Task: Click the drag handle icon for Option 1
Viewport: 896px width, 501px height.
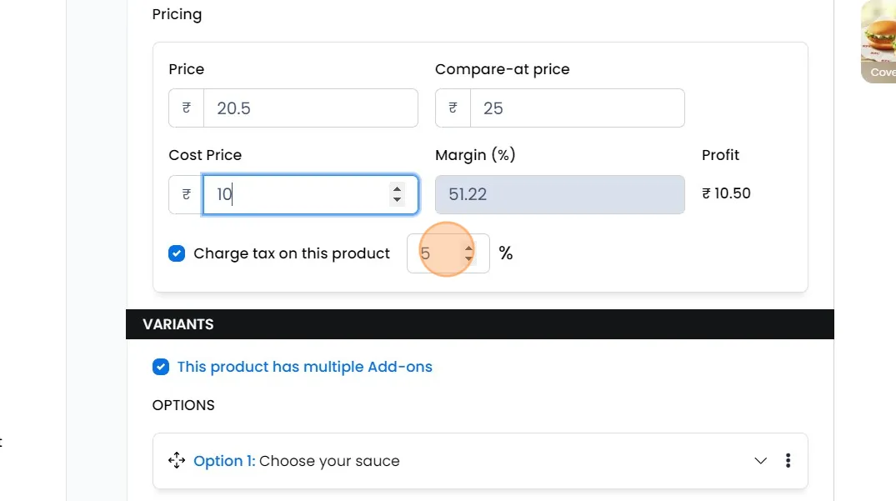Action: tap(176, 461)
